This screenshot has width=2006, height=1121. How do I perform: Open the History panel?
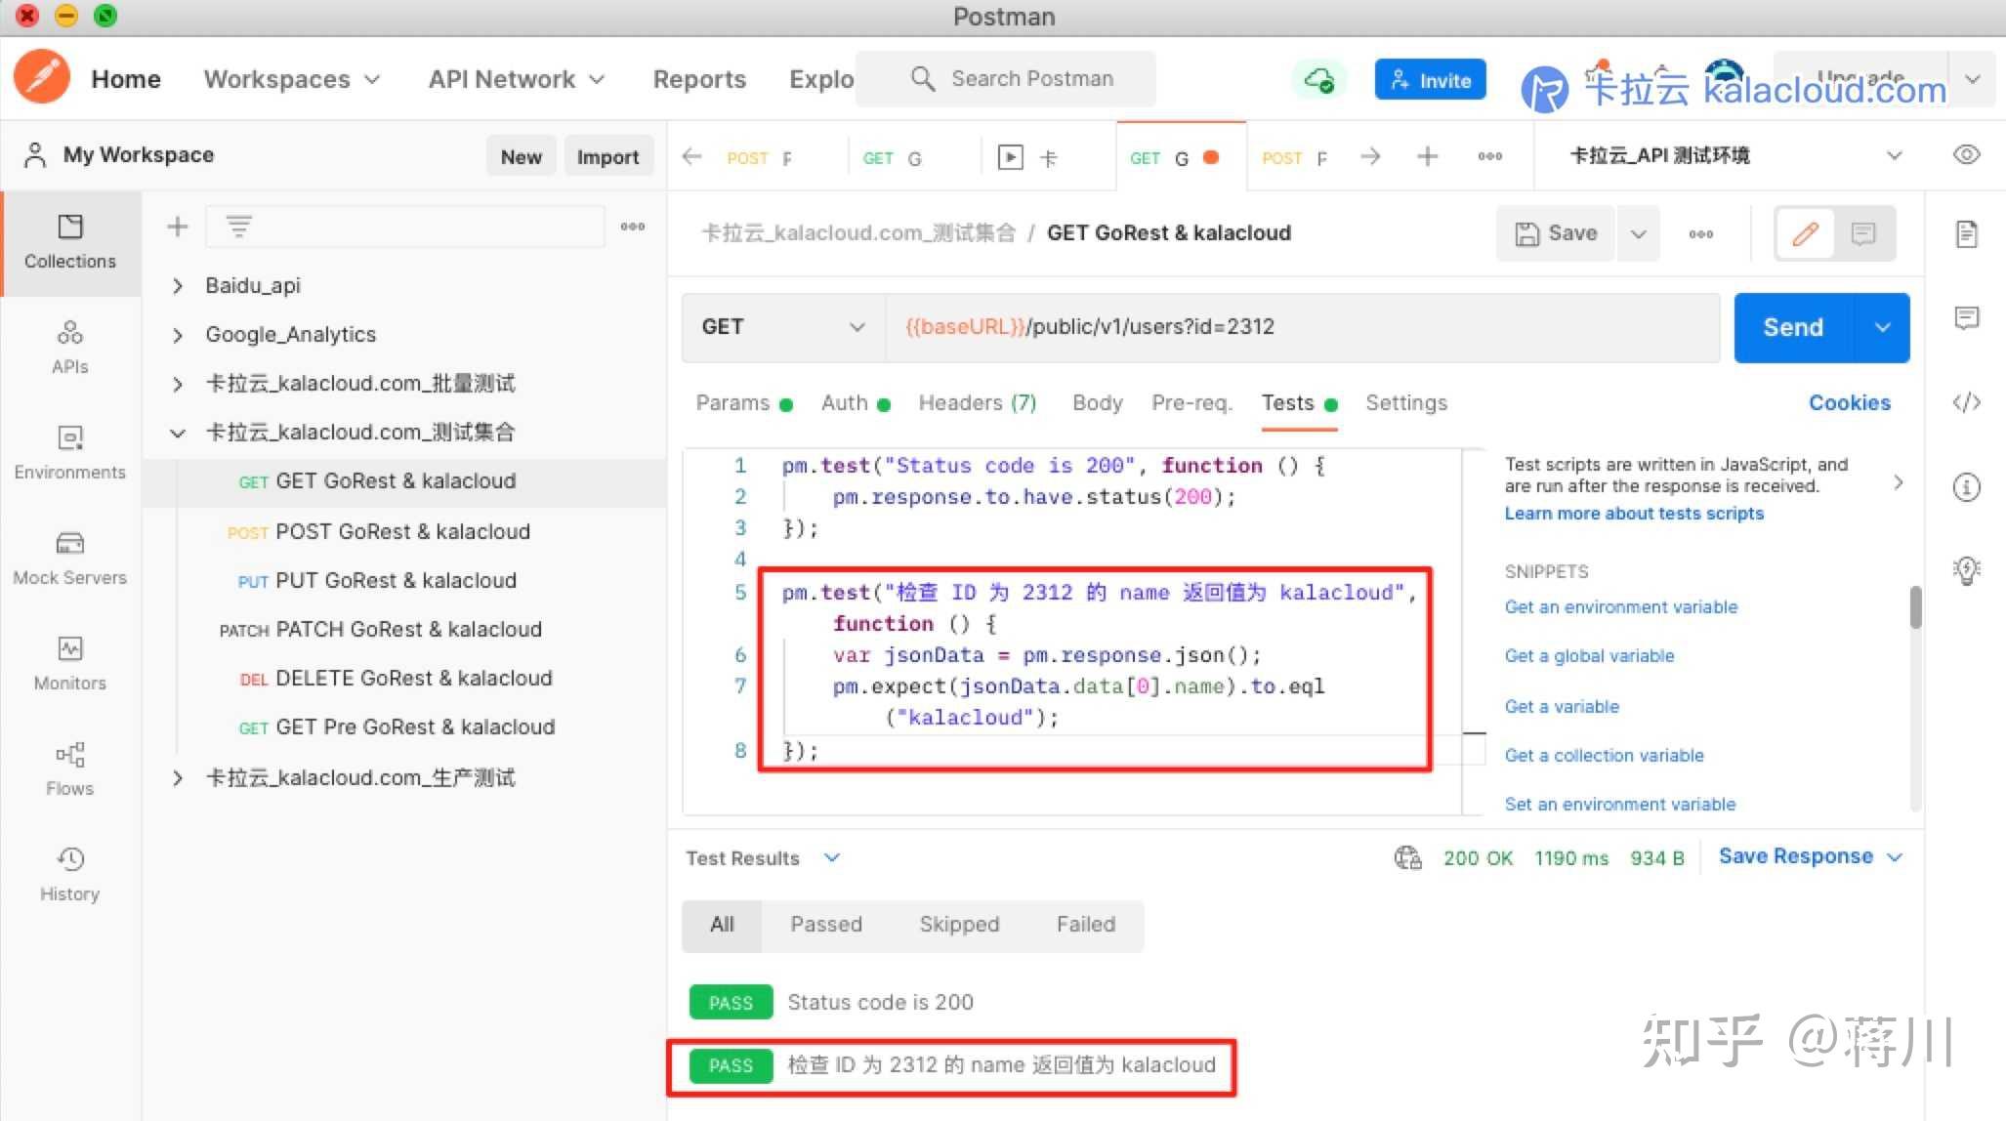point(69,872)
